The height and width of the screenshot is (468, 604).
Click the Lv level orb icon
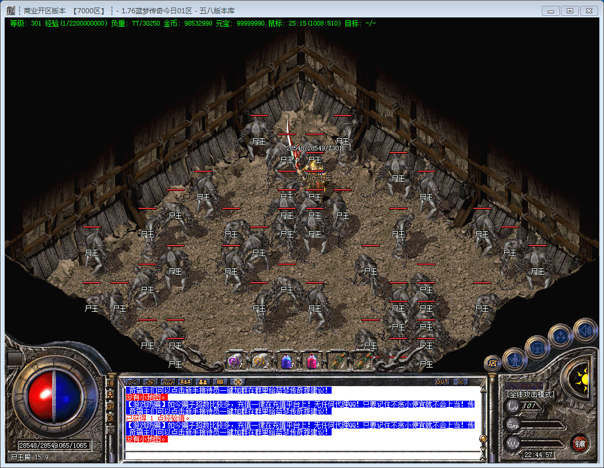tap(513, 406)
